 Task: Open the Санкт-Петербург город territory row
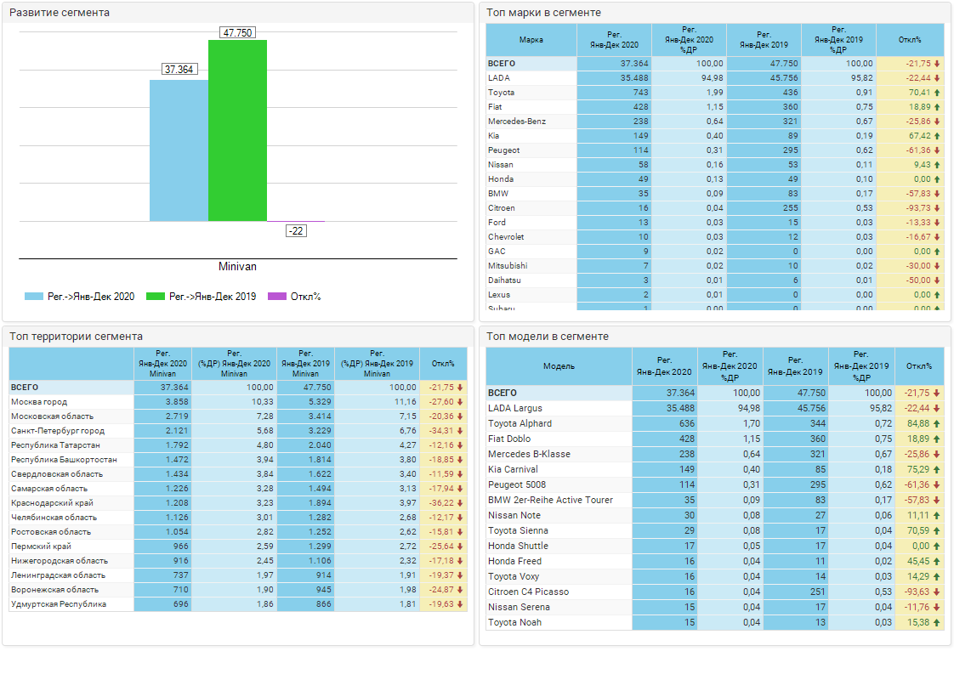pyautogui.click(x=58, y=431)
